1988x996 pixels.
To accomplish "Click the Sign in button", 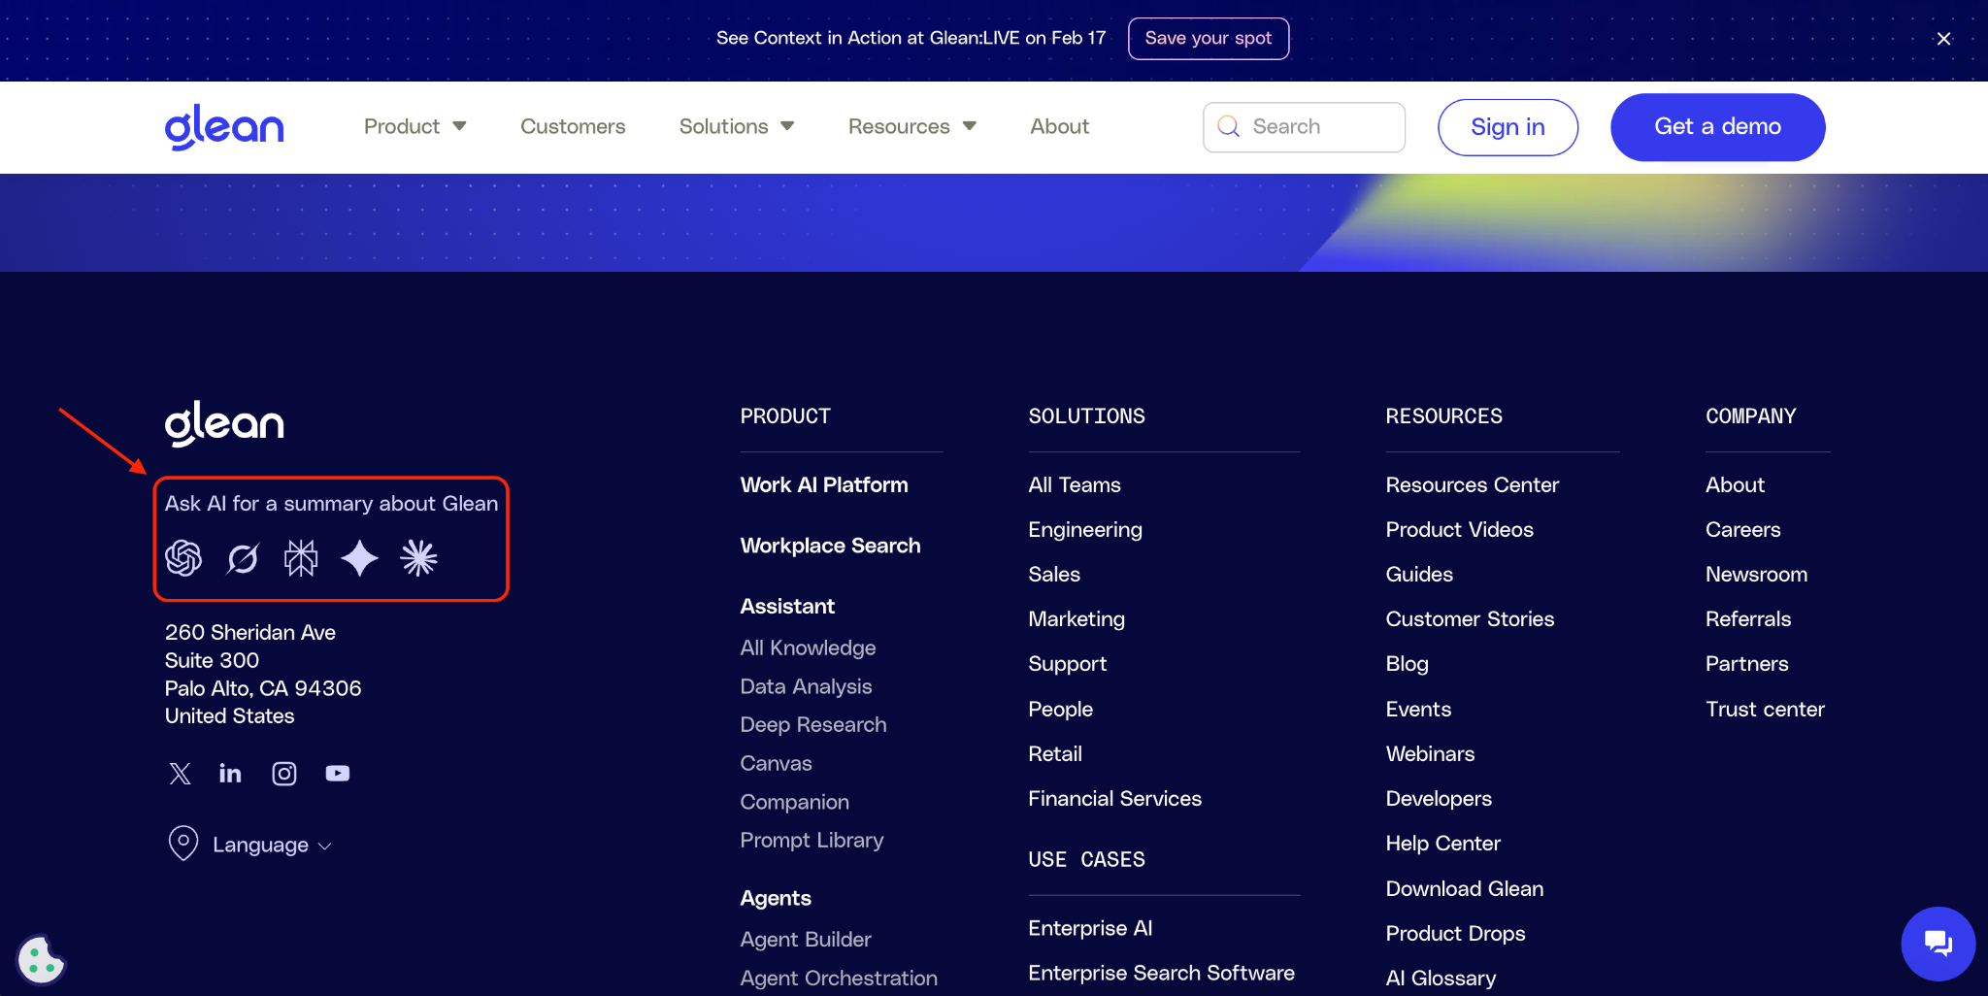I will tap(1508, 127).
